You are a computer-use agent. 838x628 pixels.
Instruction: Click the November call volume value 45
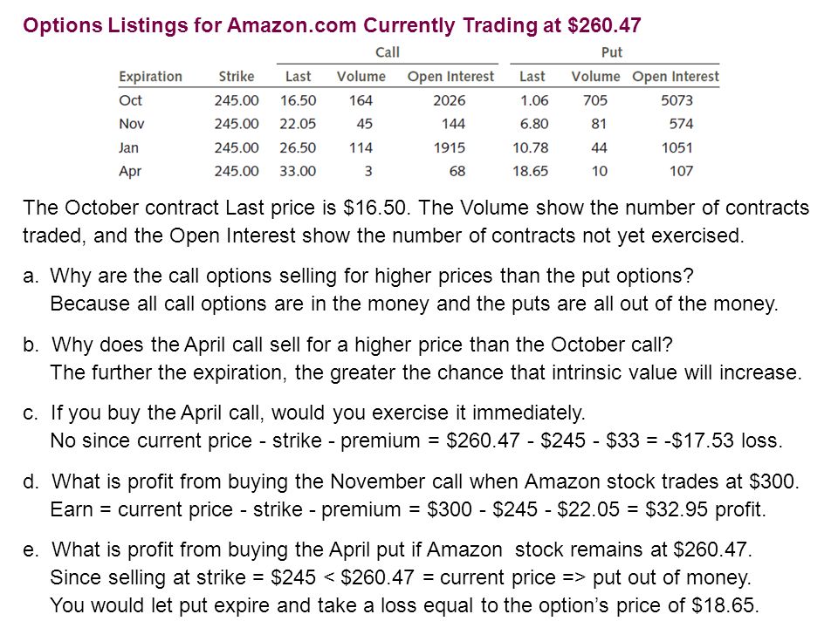point(365,124)
